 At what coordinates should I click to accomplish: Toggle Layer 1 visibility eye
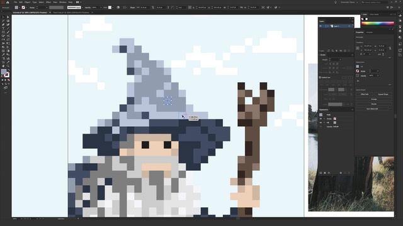click(x=321, y=26)
